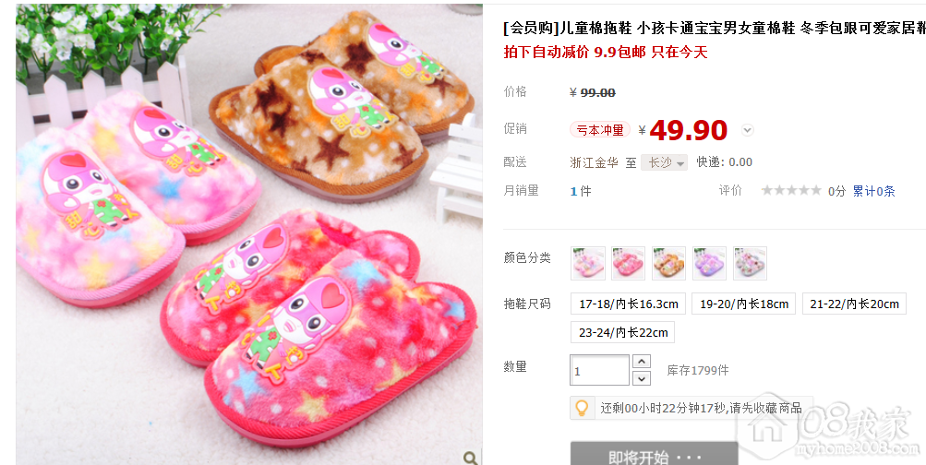
Task: Increase quantity with the up arrow
Action: coord(641,361)
